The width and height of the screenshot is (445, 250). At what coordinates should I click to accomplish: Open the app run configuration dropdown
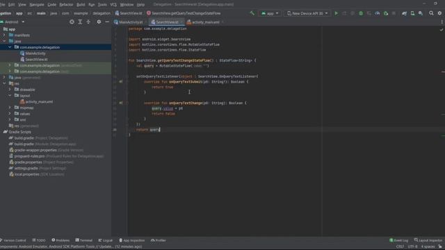point(270,13)
